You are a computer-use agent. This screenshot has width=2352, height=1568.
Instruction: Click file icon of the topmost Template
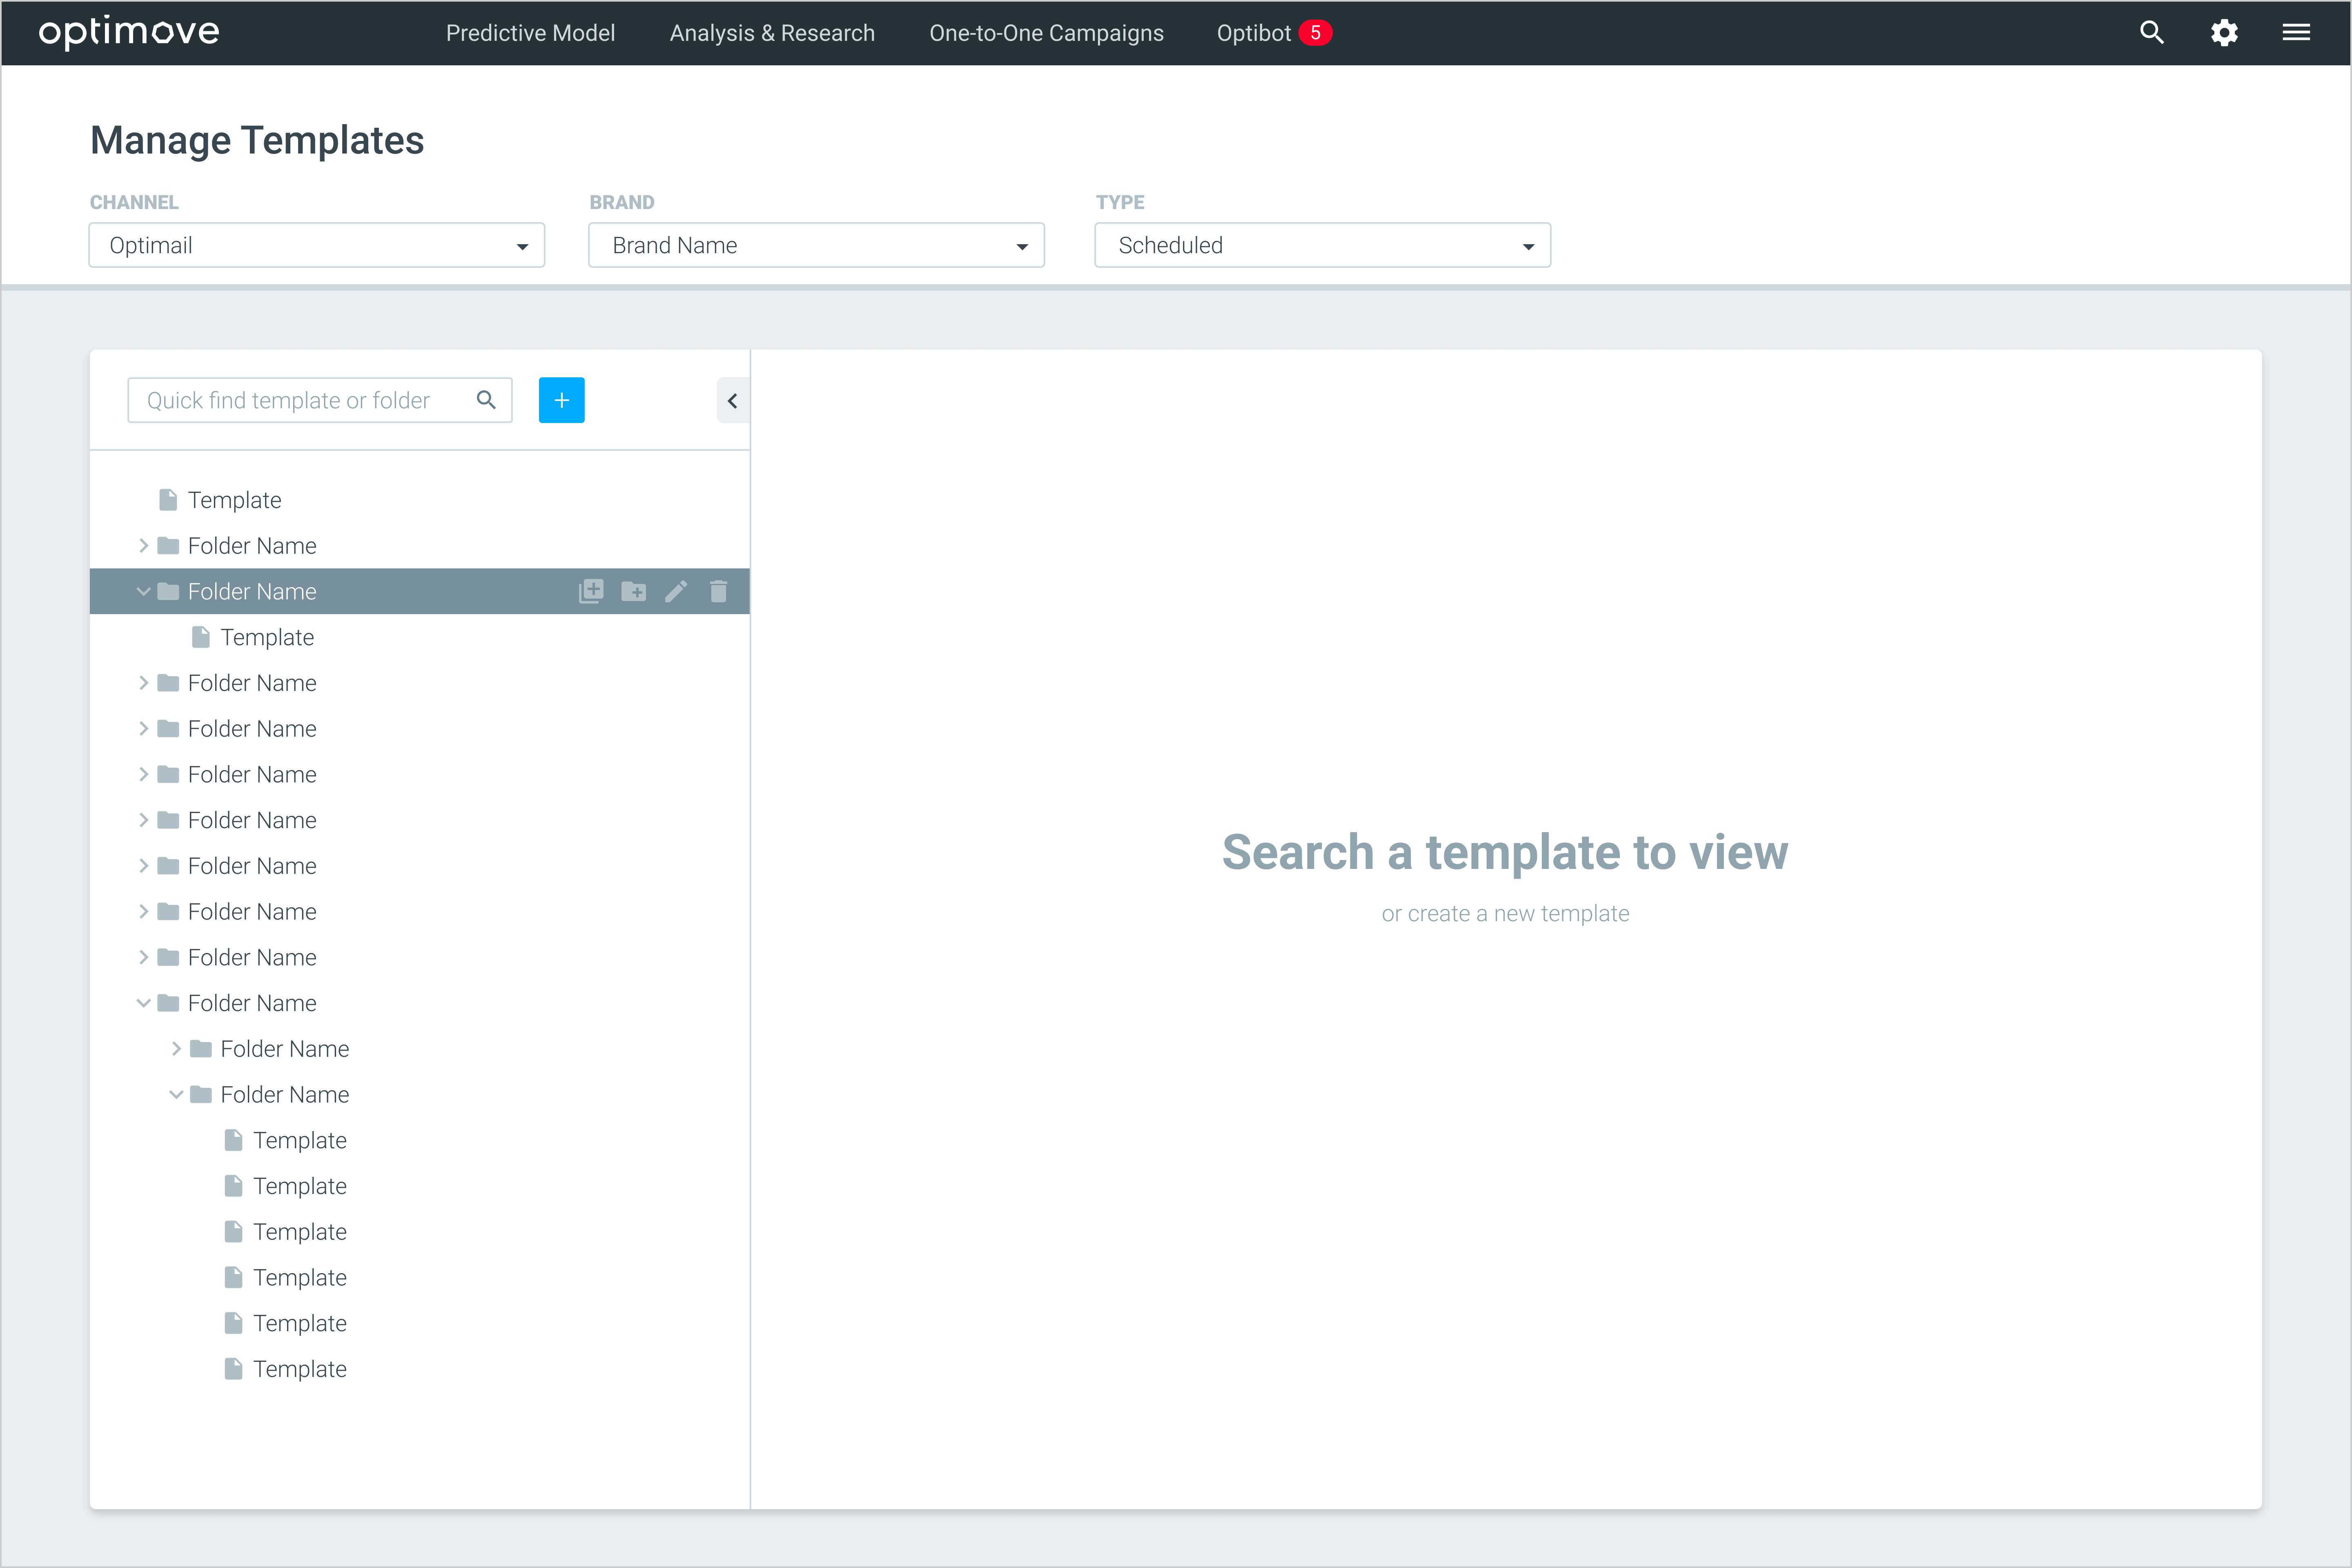168,499
